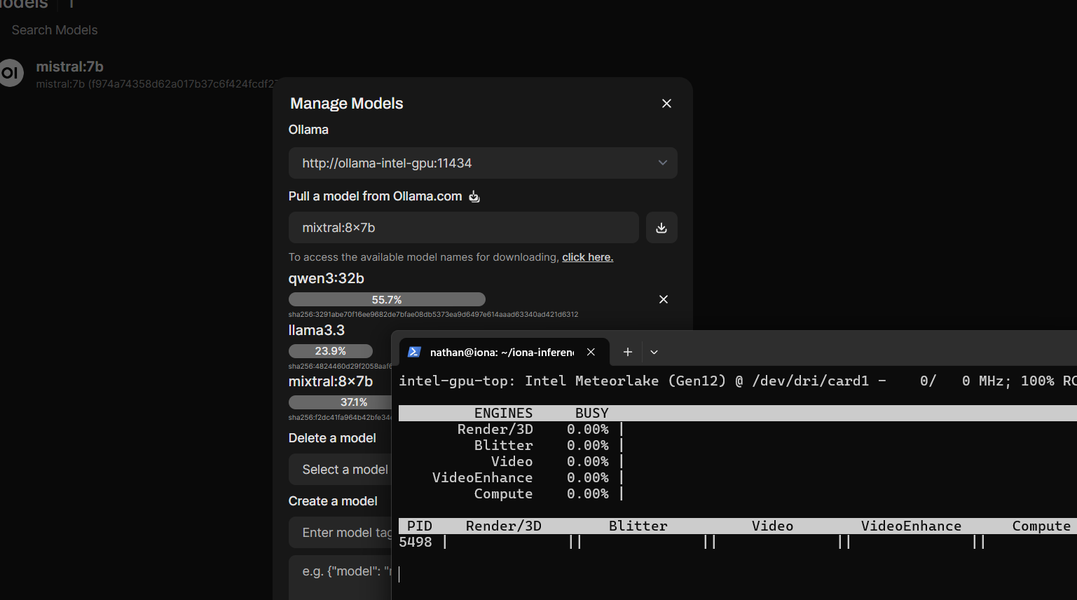
Task: Click the qwen3:32b progress bar at 55.7%
Action: 387,299
